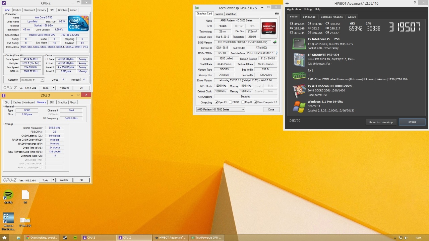
Task: Open the SPD tab in bottom CPU-Z
Action: [52, 102]
